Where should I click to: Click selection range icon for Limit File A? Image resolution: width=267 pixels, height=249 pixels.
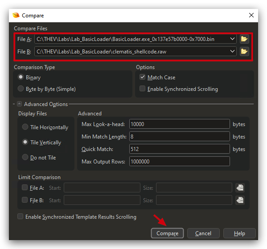[x=240, y=188]
